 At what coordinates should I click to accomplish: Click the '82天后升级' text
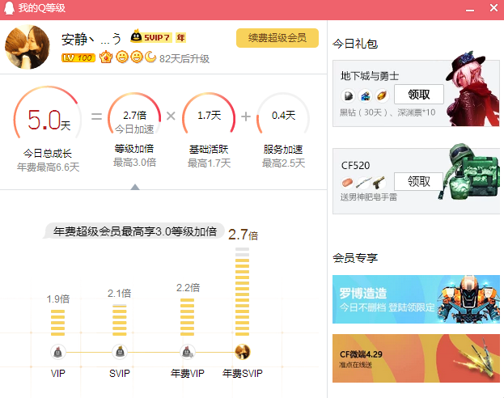184,58
